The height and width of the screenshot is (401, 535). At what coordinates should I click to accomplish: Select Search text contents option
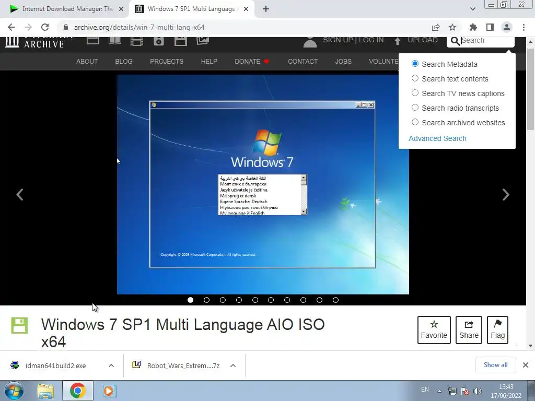point(415,78)
